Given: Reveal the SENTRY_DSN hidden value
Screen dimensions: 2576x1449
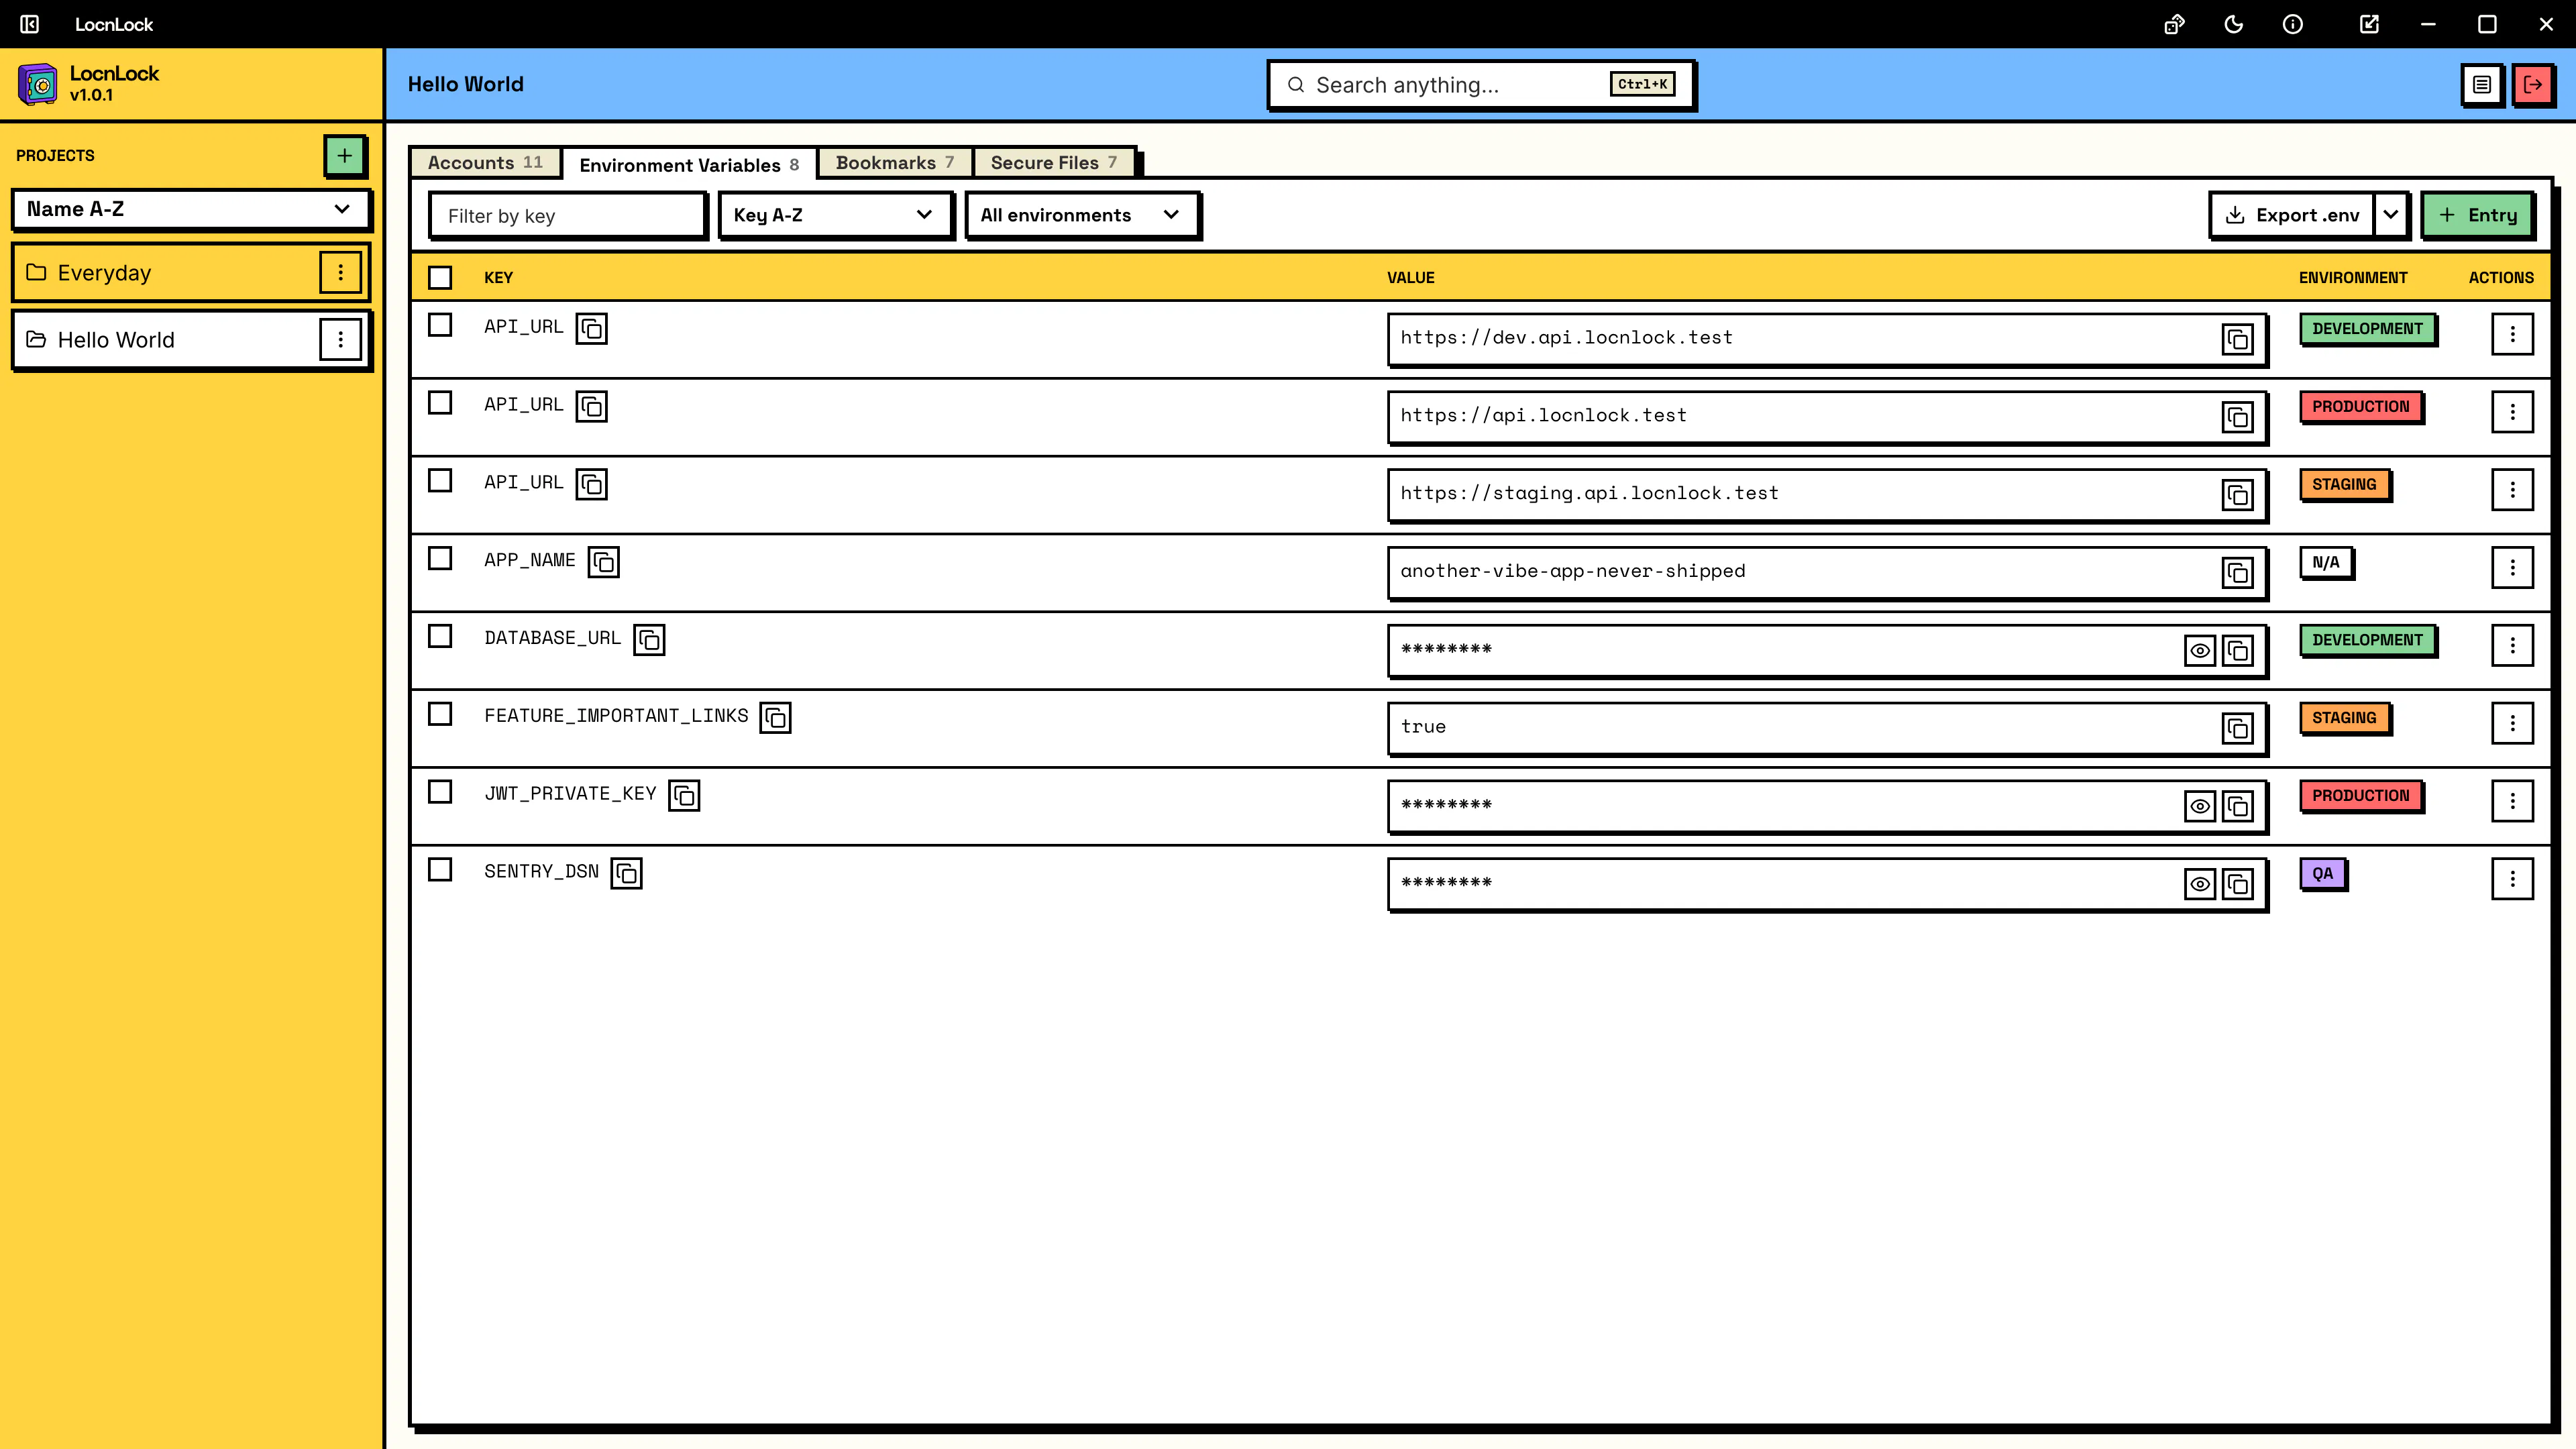Looking at the screenshot, I should tap(2200, 884).
